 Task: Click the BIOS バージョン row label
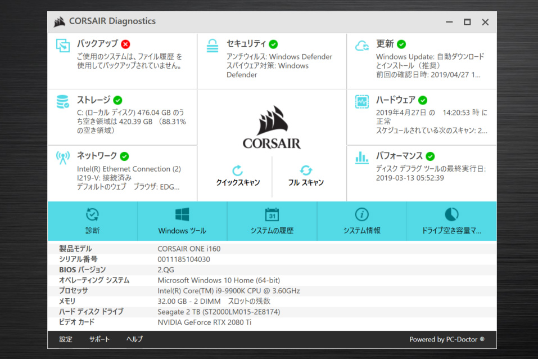coord(82,270)
